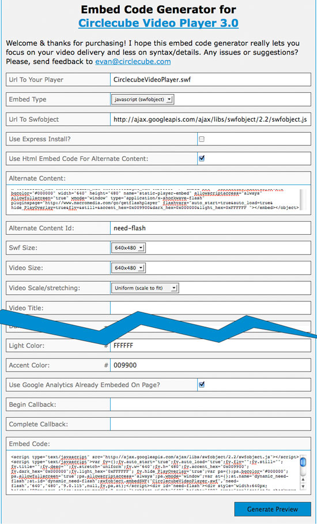The height and width of the screenshot is (524, 317).
Task: Click the Accent Color hex field
Action: 210,365
